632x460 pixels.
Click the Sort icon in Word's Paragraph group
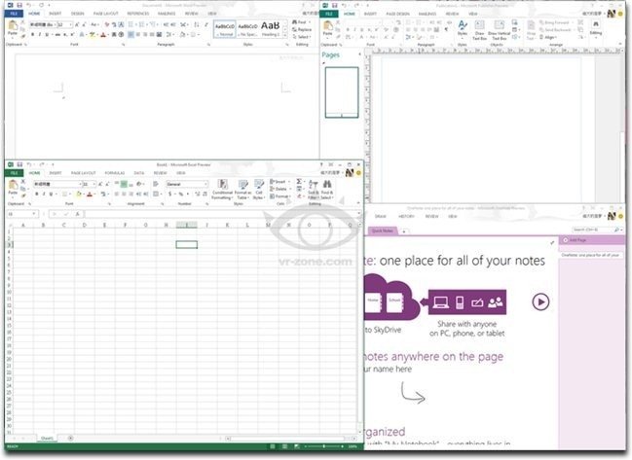point(197,25)
